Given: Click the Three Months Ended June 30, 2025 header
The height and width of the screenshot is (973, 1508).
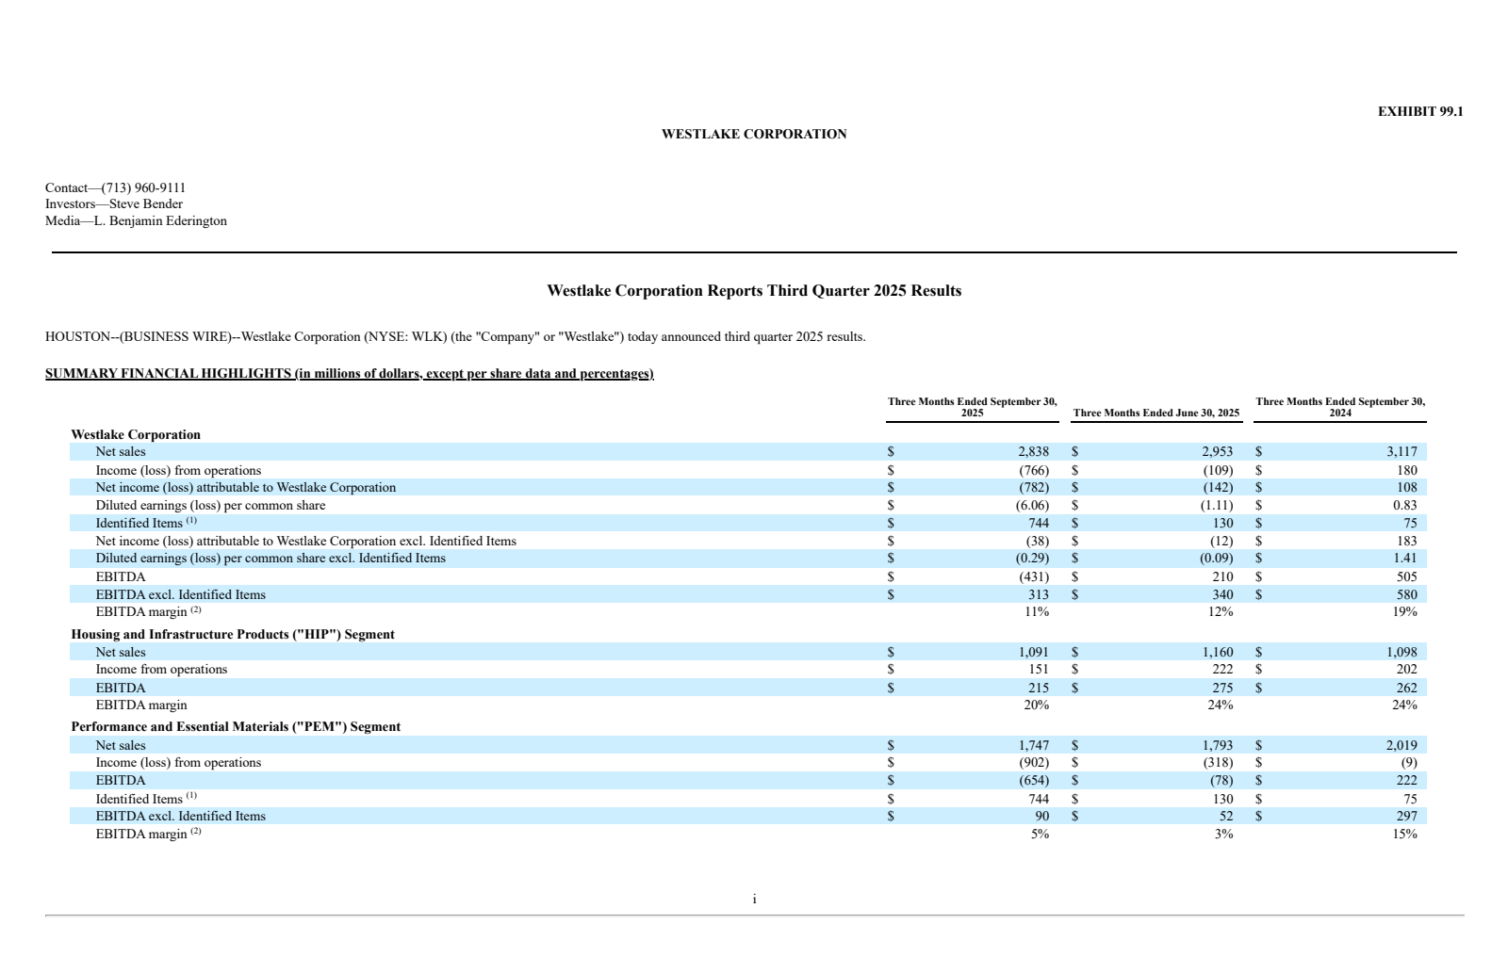Looking at the screenshot, I should click(1156, 413).
